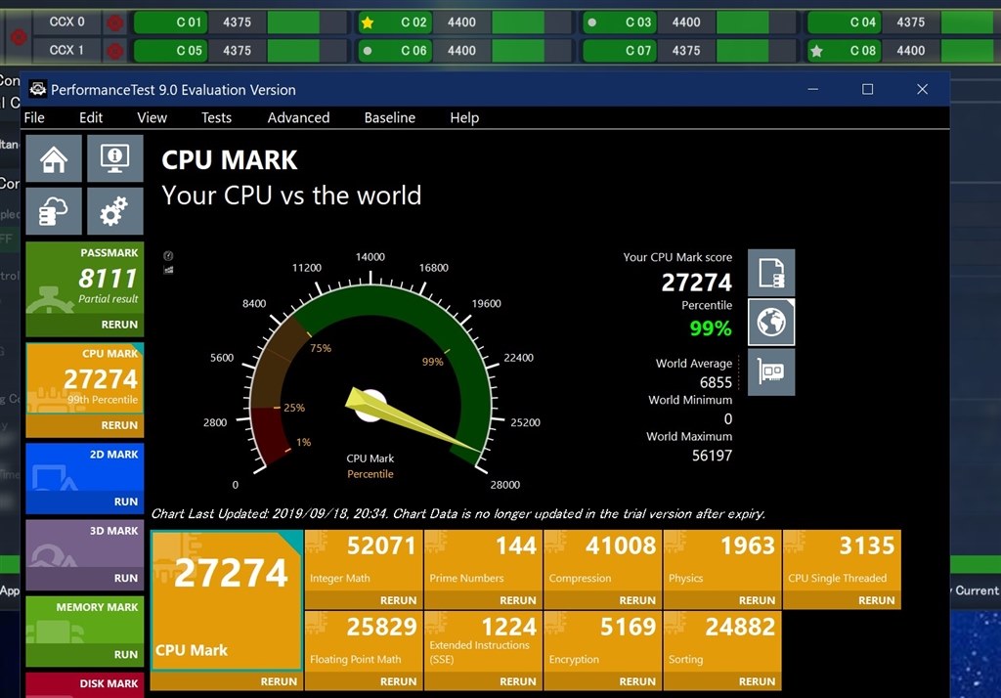
Task: Click the yellow star on core C 02
Action: tap(368, 23)
